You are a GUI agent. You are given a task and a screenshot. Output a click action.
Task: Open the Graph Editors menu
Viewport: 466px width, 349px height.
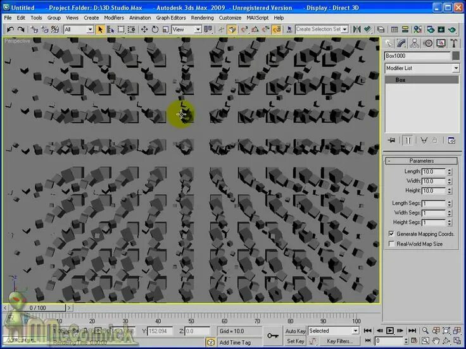click(x=171, y=18)
